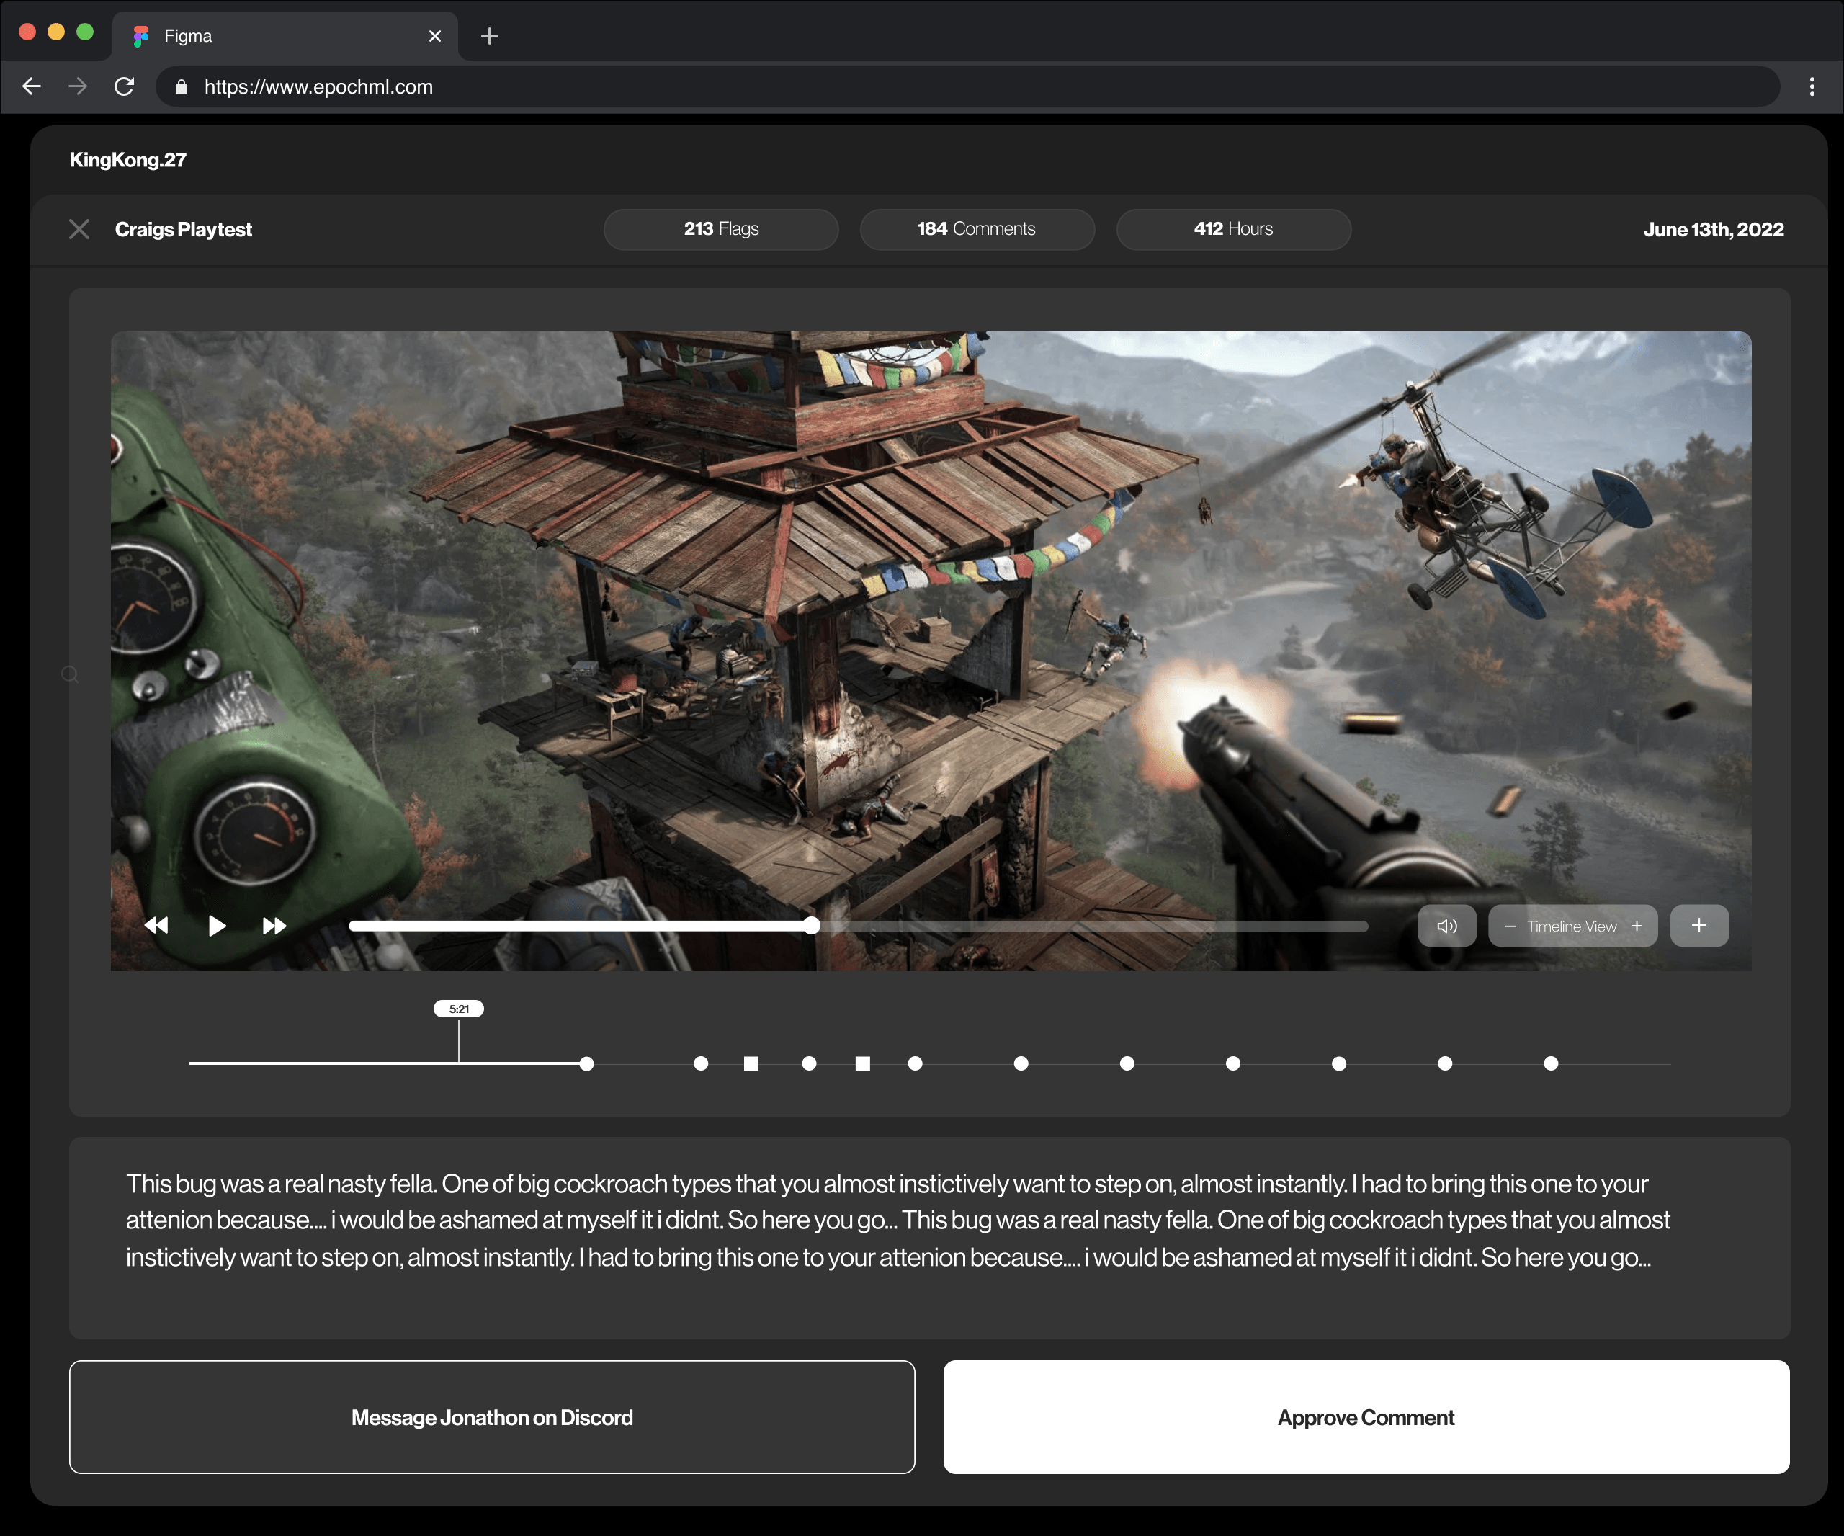Zoom out Timeline View with minus
Viewport: 1844px width, 1536px height.
tap(1510, 926)
